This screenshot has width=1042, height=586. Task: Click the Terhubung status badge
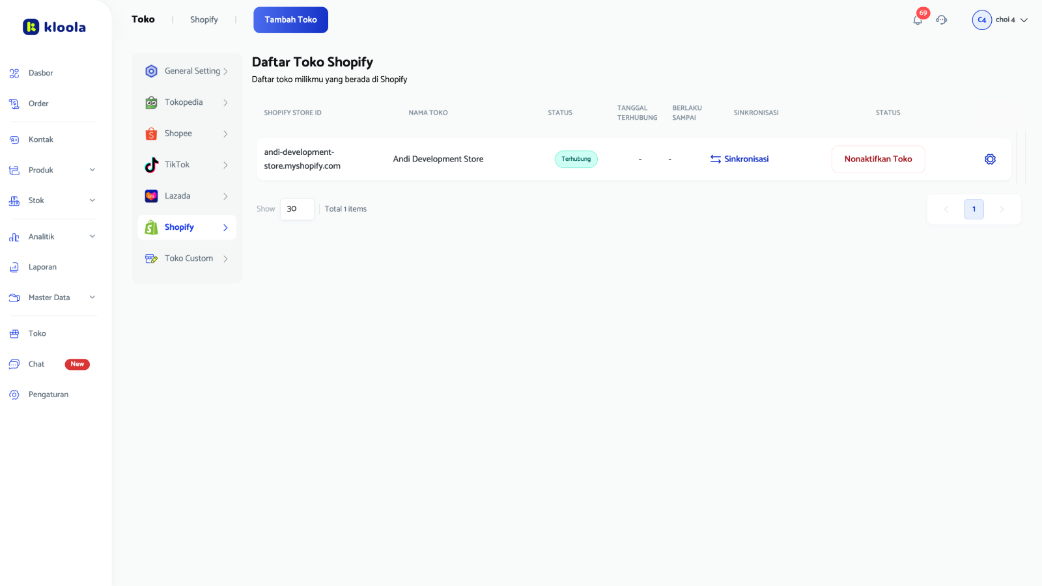coord(576,159)
